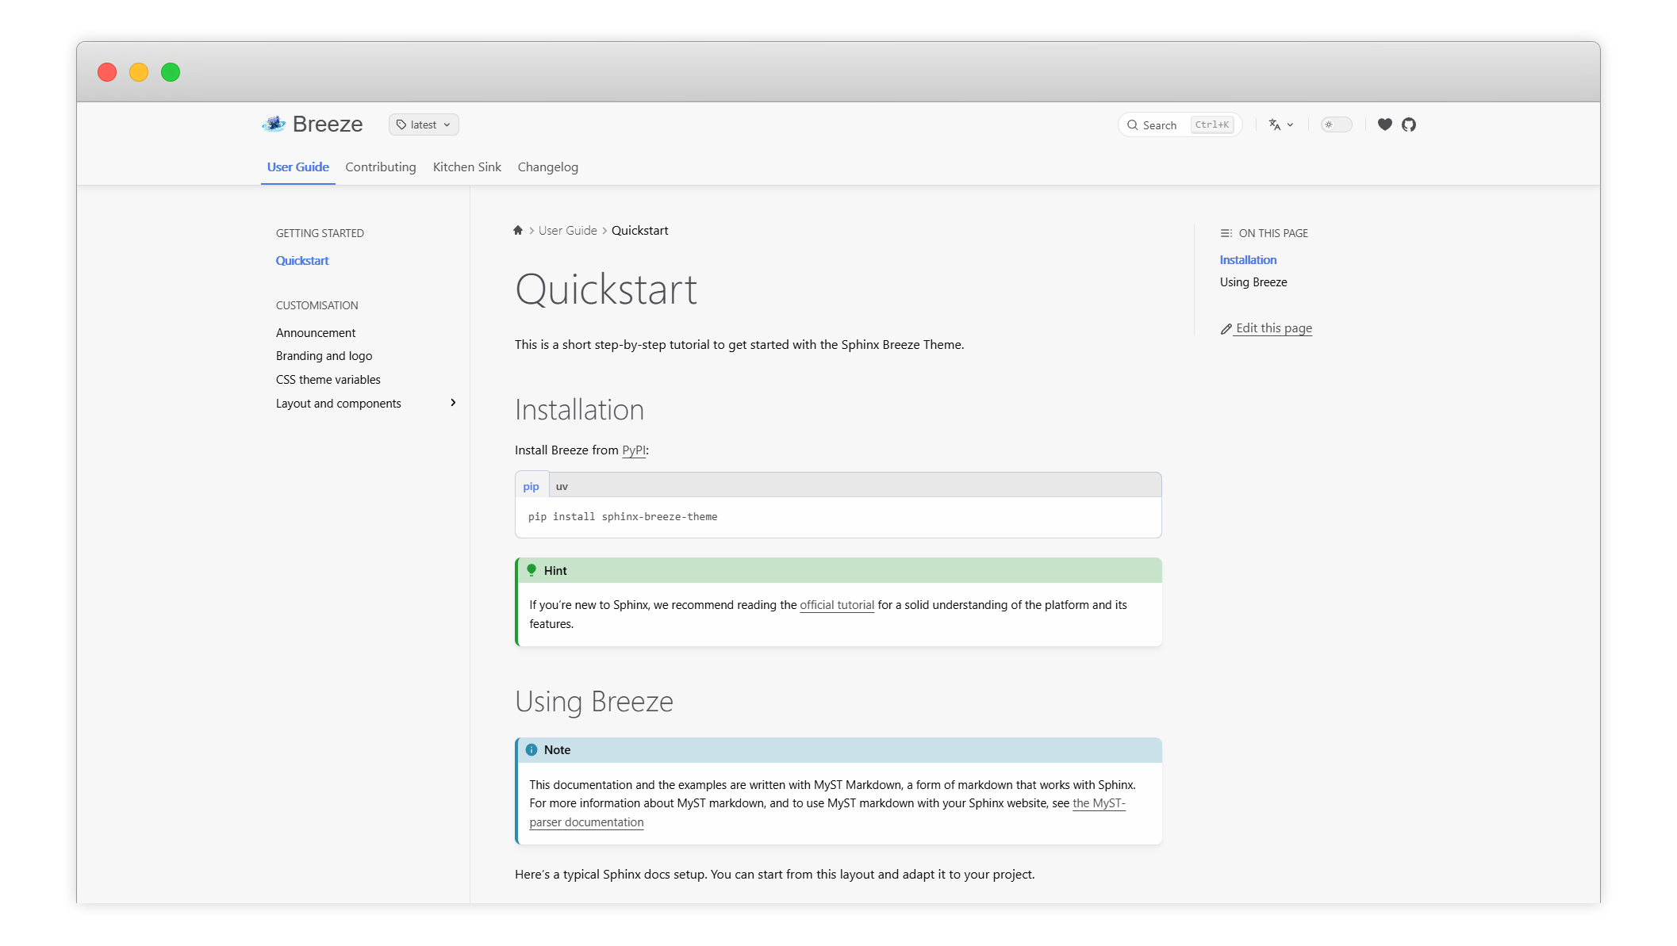Select the User Guide tab
Viewport: 1677px width, 946px height.
click(297, 167)
